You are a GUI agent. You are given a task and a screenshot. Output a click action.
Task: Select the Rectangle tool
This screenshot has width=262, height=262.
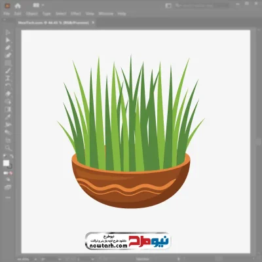pyautogui.click(x=8, y=63)
